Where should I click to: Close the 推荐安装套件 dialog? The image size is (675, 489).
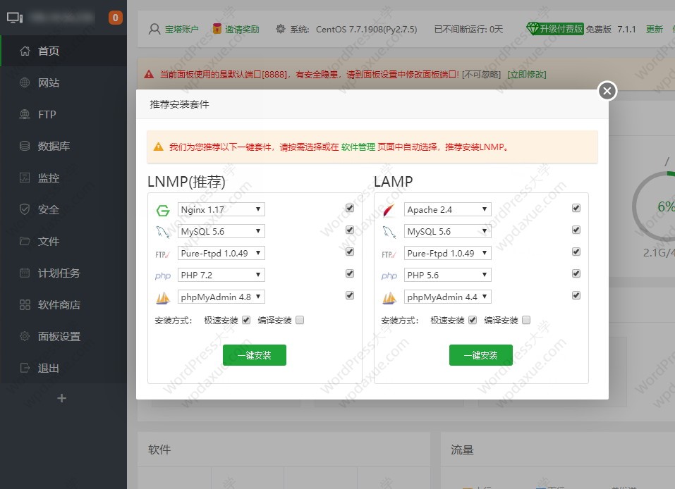tap(607, 91)
